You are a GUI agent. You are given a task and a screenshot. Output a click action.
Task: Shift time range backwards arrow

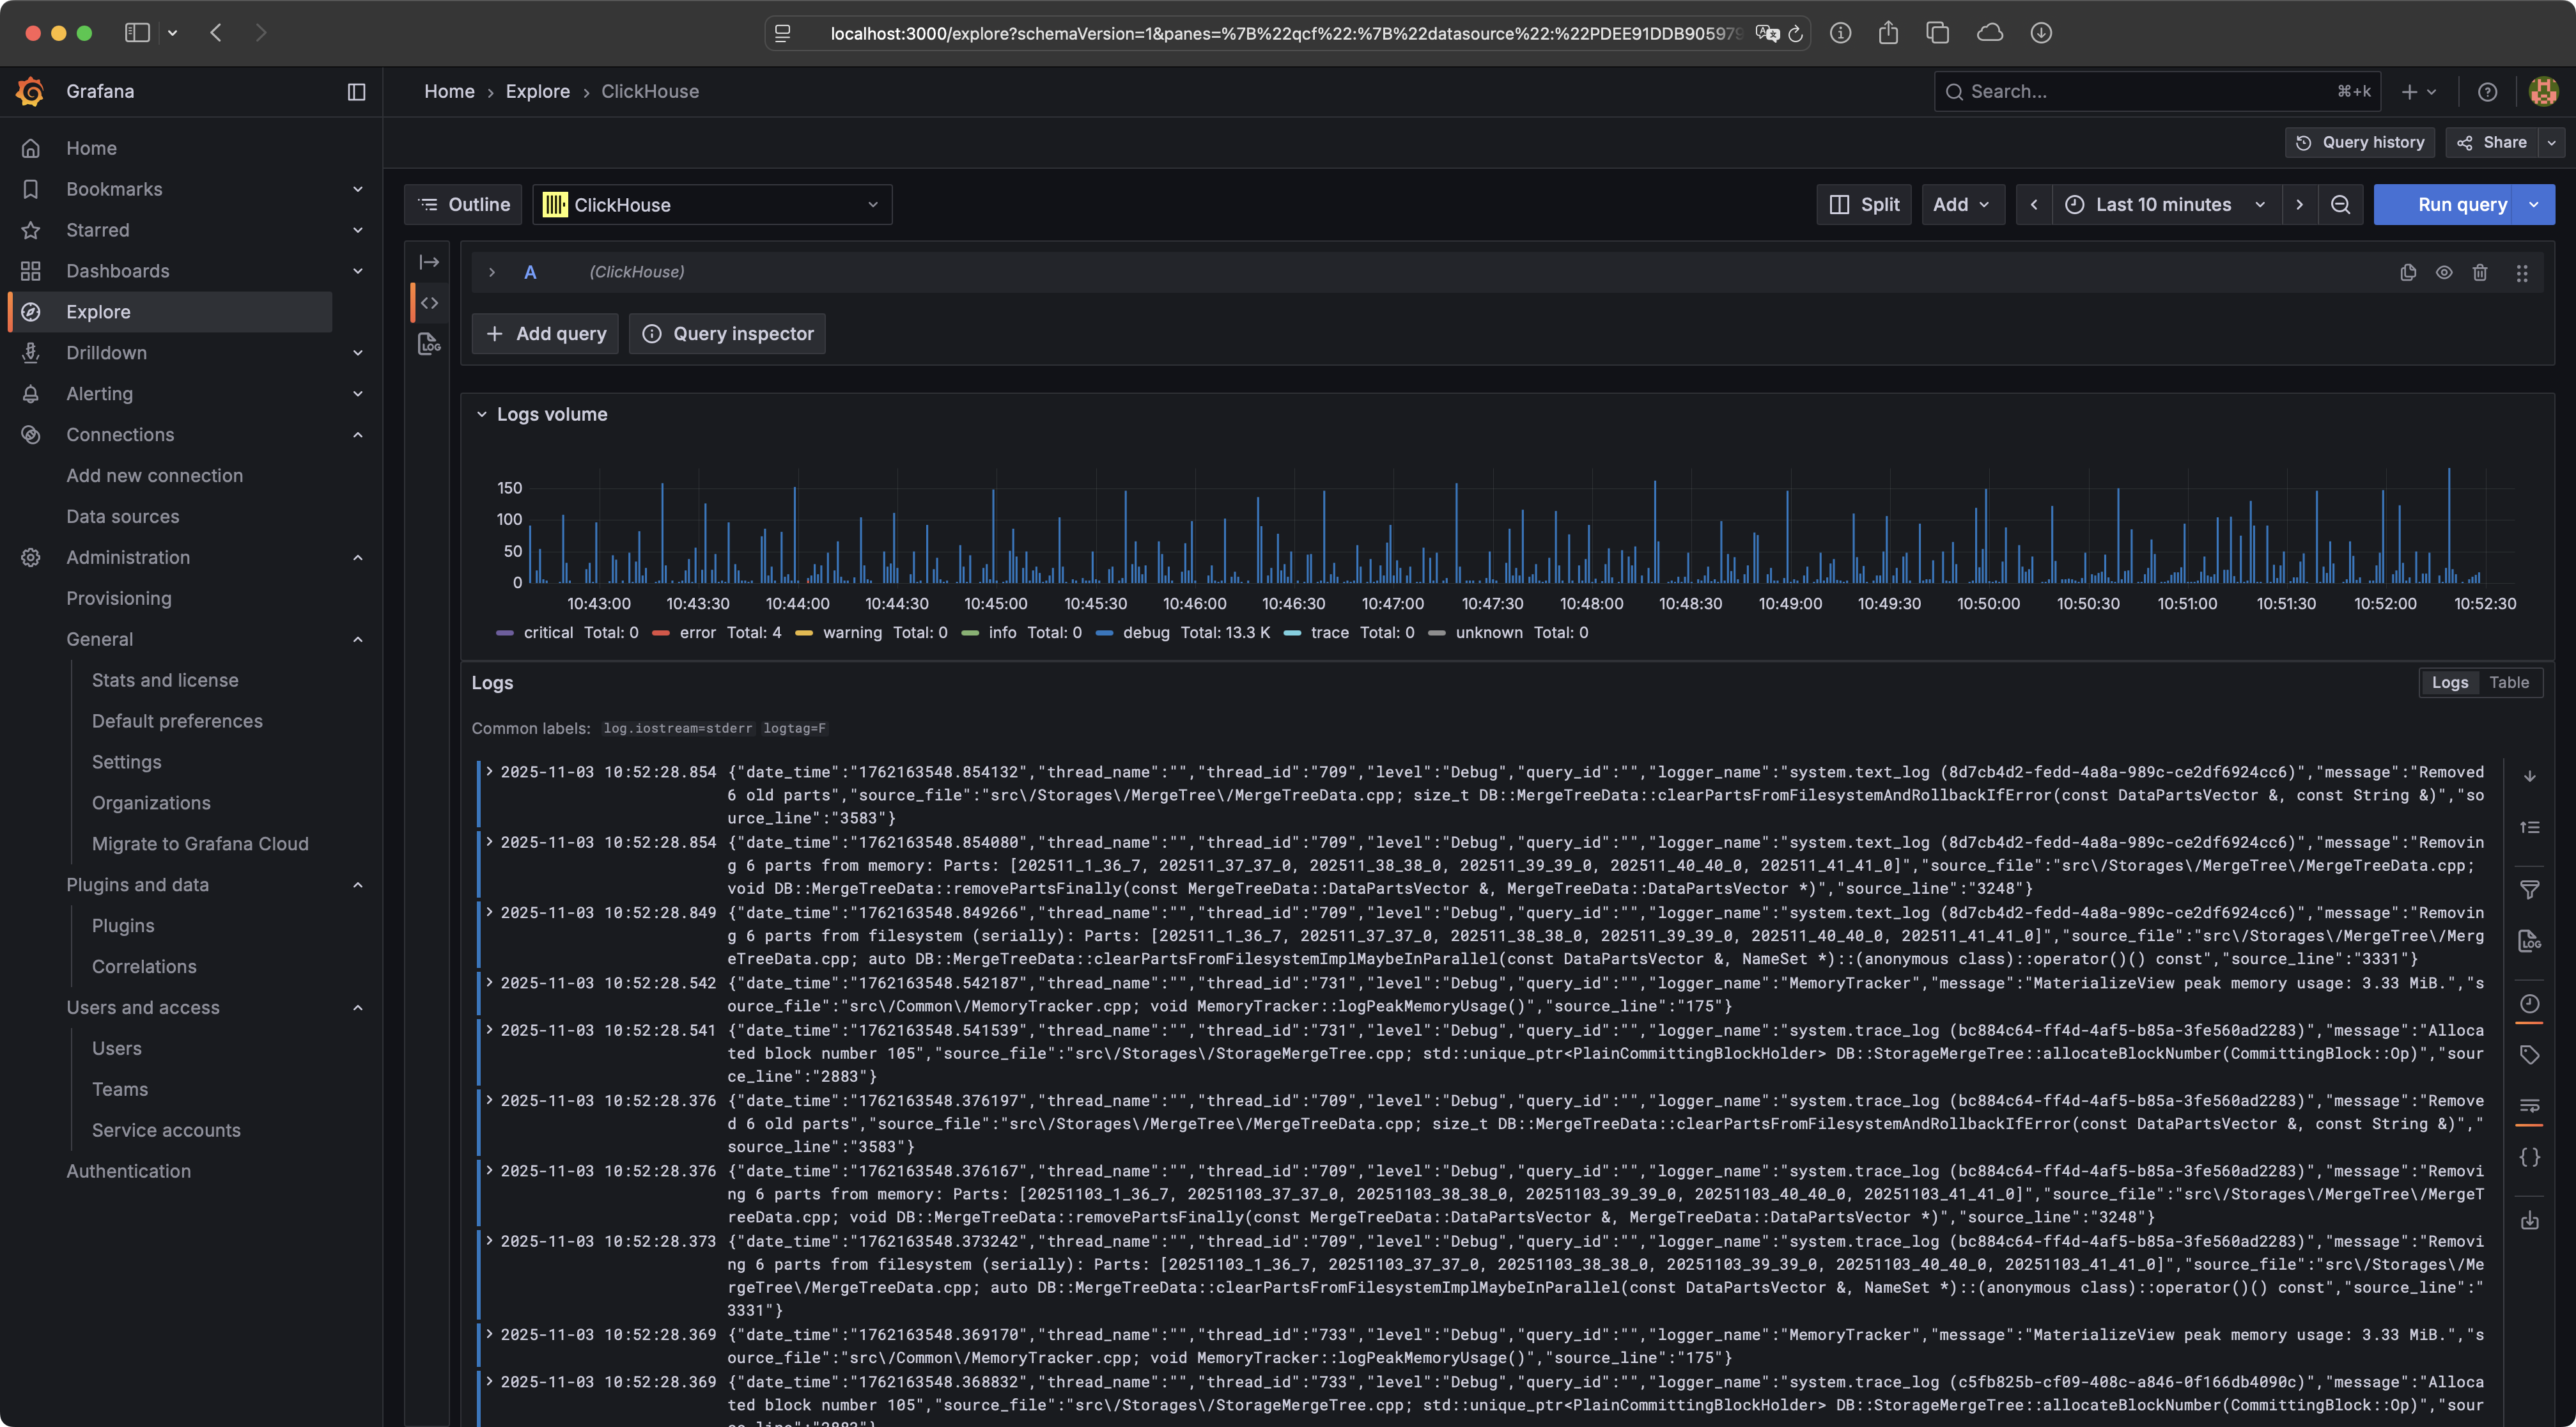2033,204
